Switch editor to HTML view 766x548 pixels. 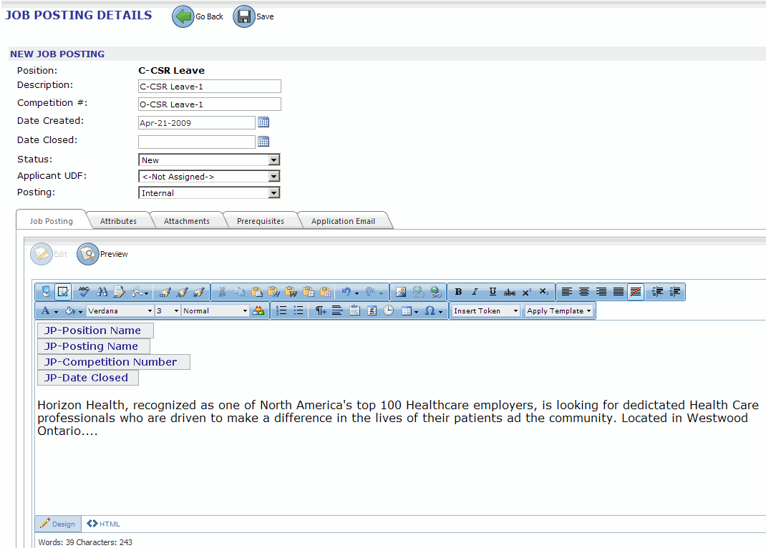104,524
